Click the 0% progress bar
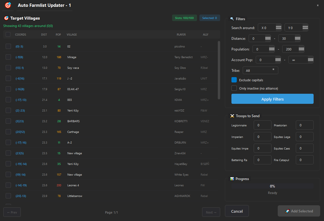The width and height of the screenshot is (324, 221). [x=272, y=186]
